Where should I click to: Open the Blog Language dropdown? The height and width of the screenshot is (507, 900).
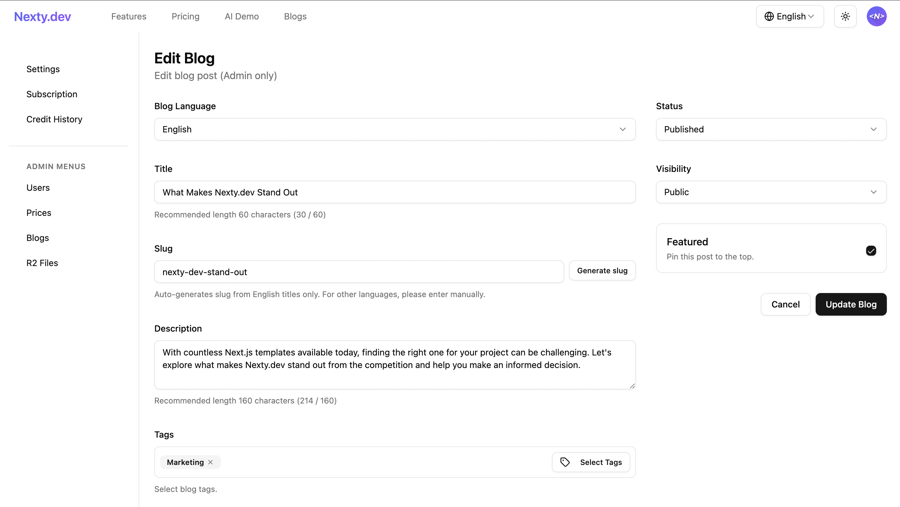395,129
